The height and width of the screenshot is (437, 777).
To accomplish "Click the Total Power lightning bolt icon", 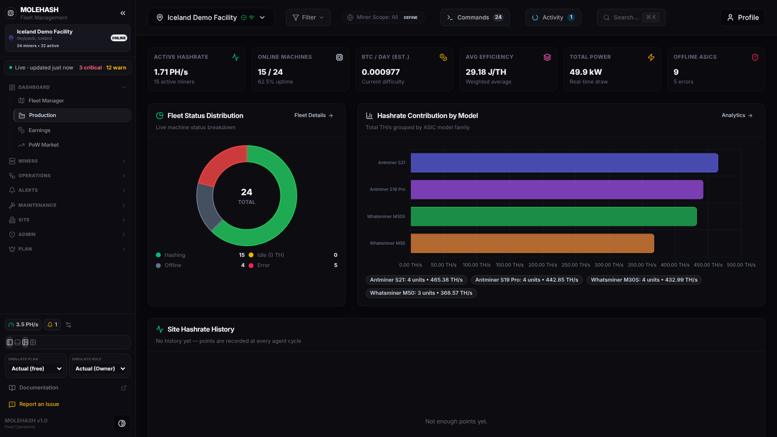I will coord(651,57).
